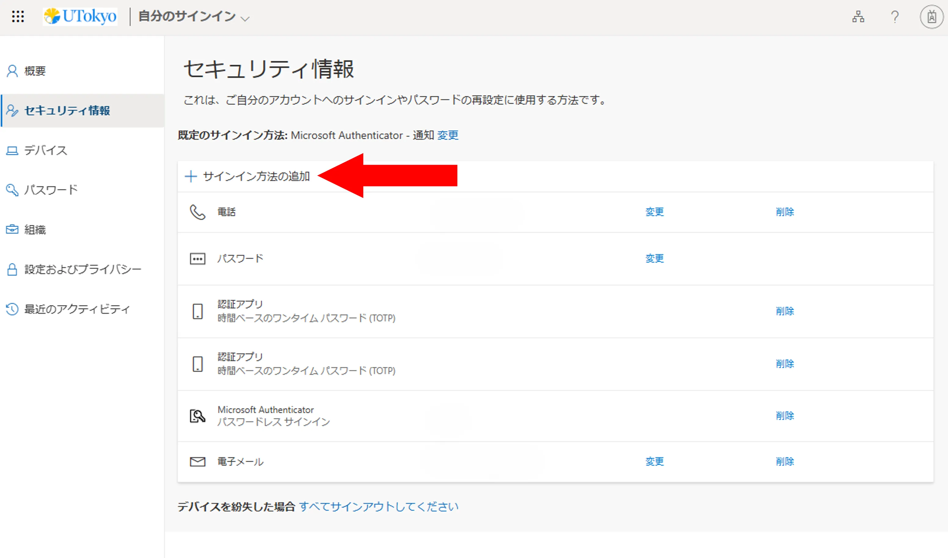Select デバイス in the sidebar
This screenshot has height=558, width=948.
[x=46, y=151]
